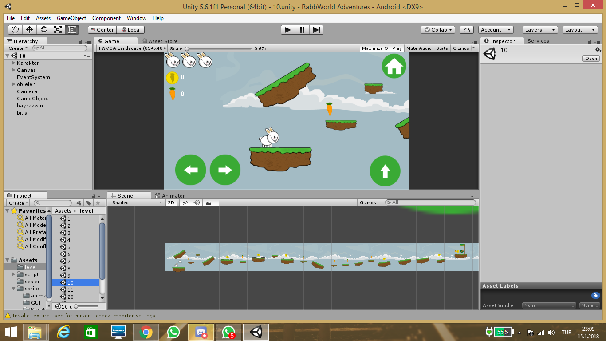Click the Step frame button
The height and width of the screenshot is (341, 606).
(x=316, y=30)
